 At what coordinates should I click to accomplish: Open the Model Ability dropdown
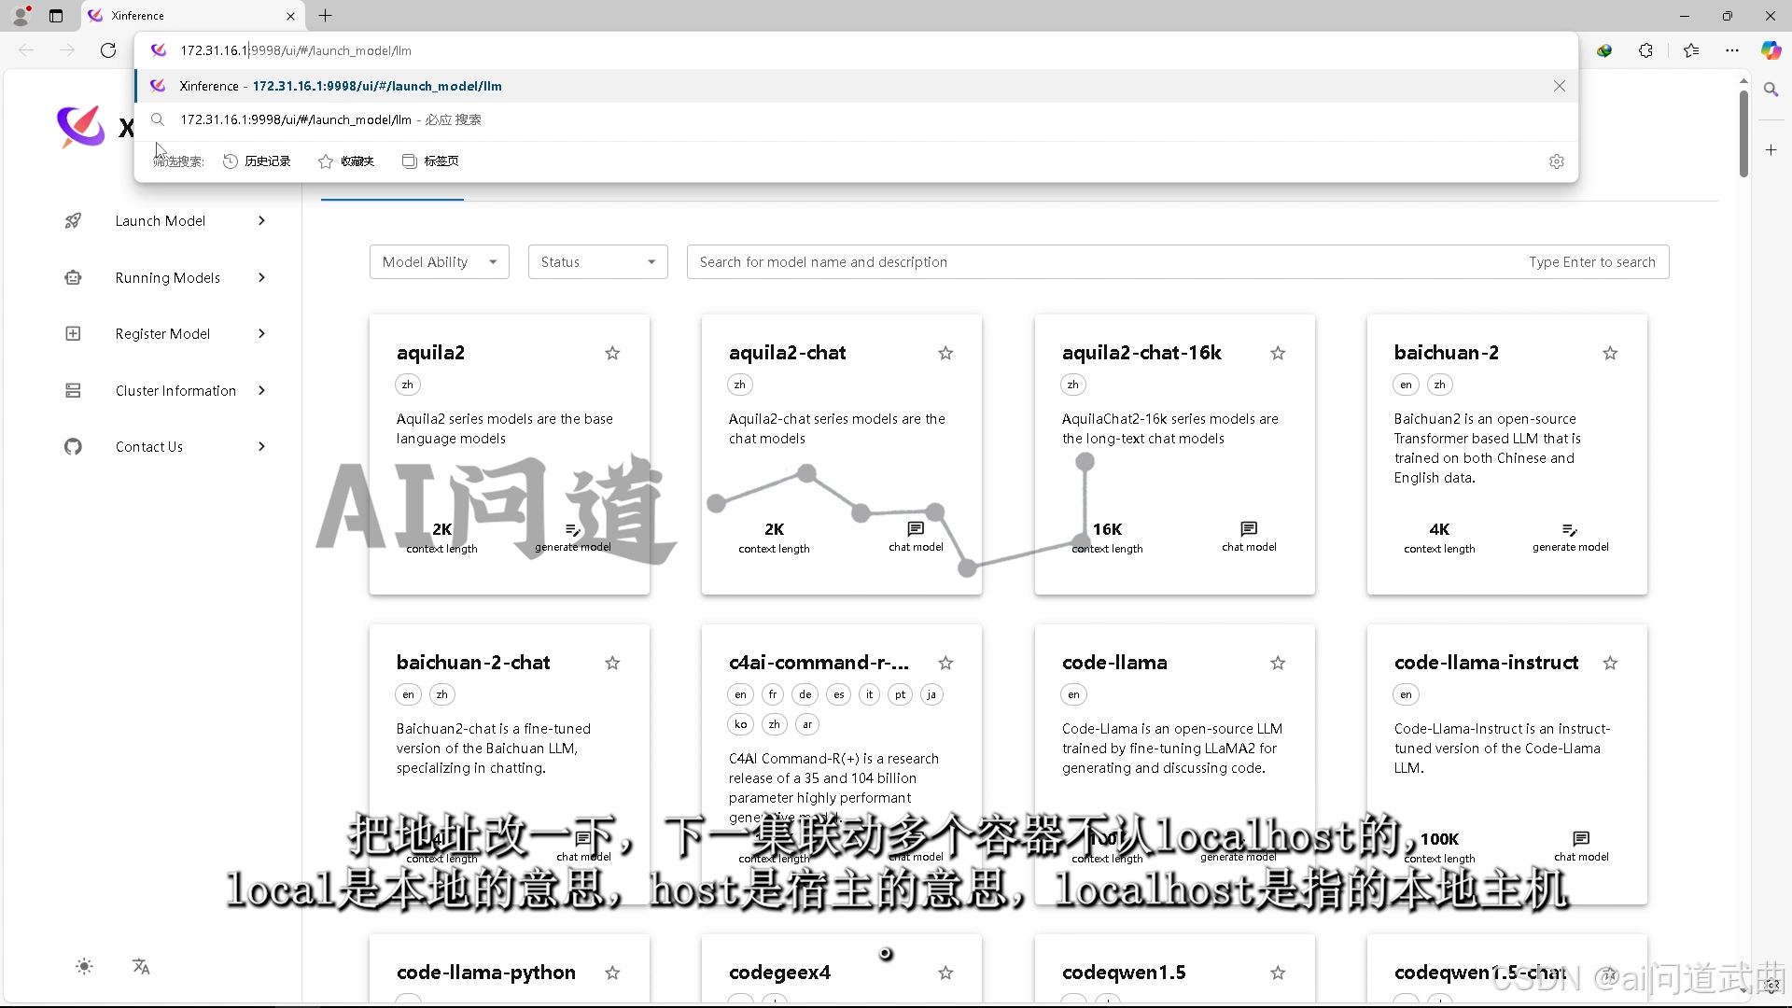(x=439, y=262)
